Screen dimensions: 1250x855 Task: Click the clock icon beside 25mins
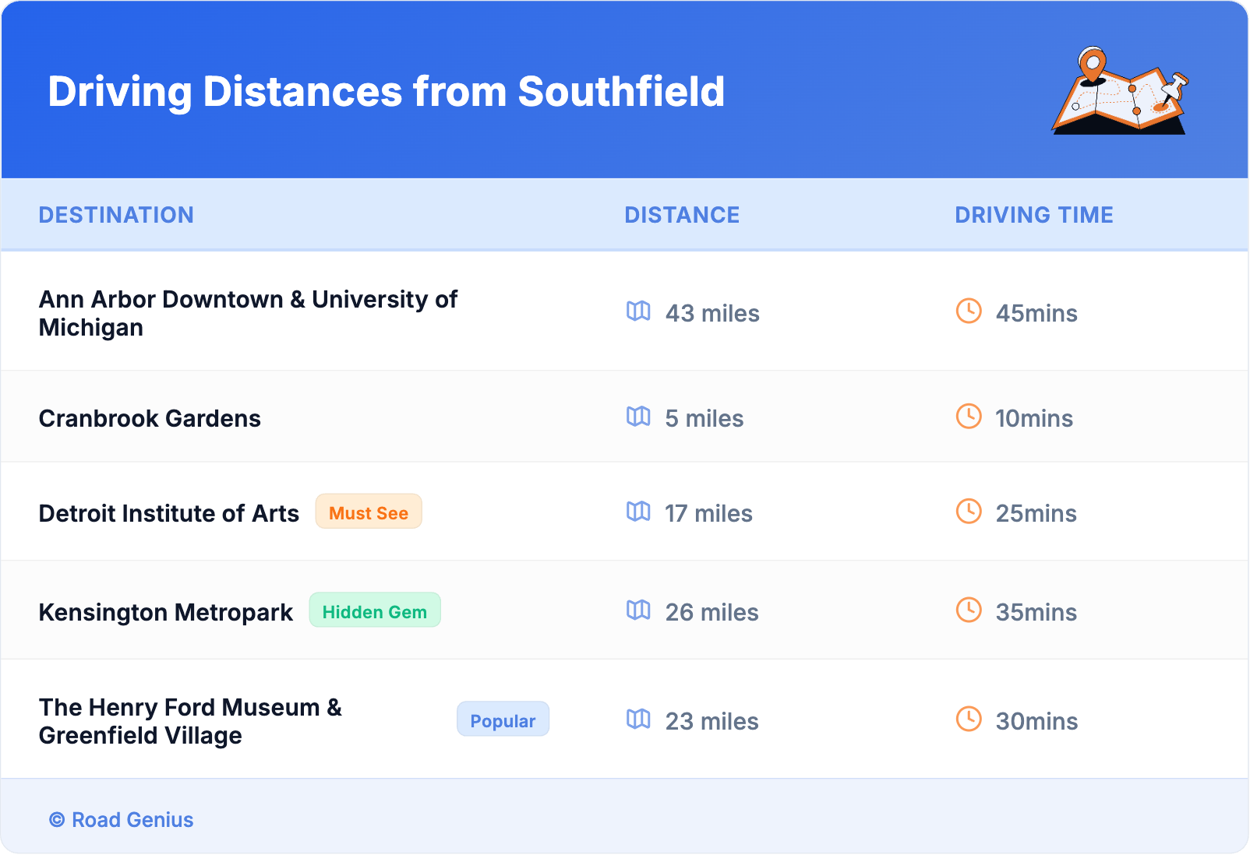click(969, 512)
